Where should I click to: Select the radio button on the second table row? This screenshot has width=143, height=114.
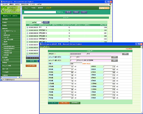coord(27,30)
